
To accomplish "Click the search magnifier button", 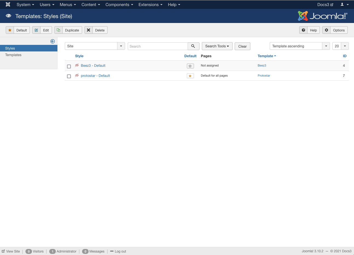I will coord(193,46).
